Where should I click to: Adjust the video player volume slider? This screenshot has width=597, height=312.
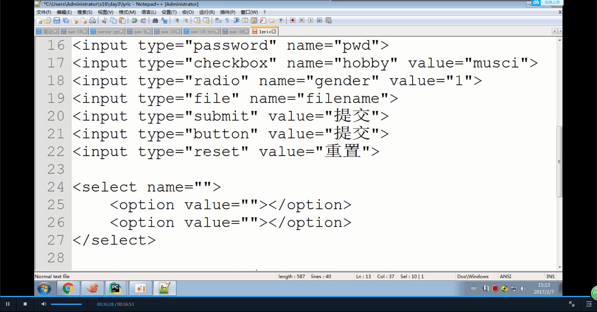(66, 304)
